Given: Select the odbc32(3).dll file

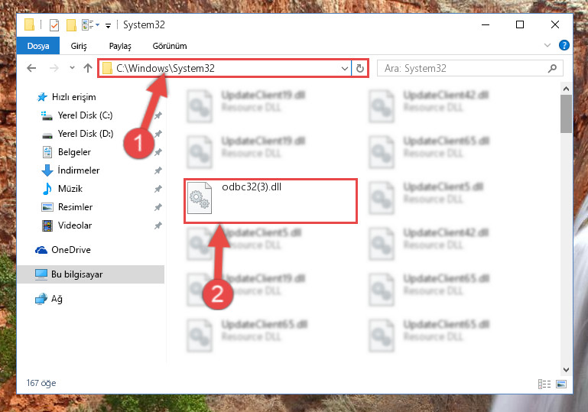Looking at the screenshot, I should point(271,201).
